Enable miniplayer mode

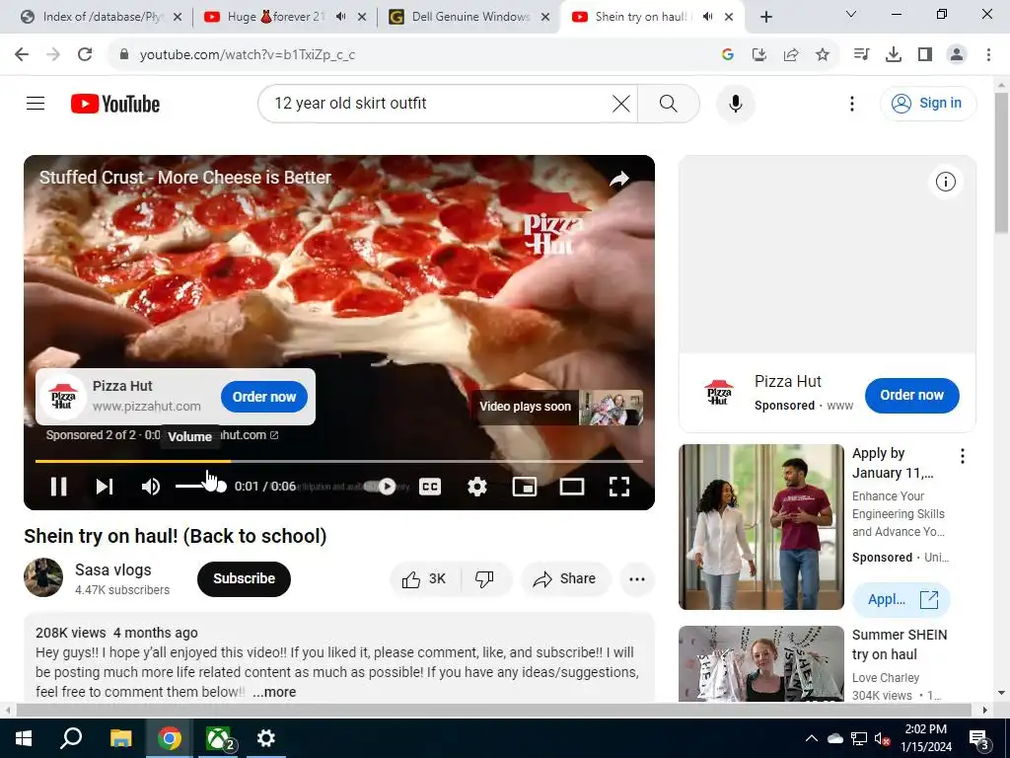525,487
